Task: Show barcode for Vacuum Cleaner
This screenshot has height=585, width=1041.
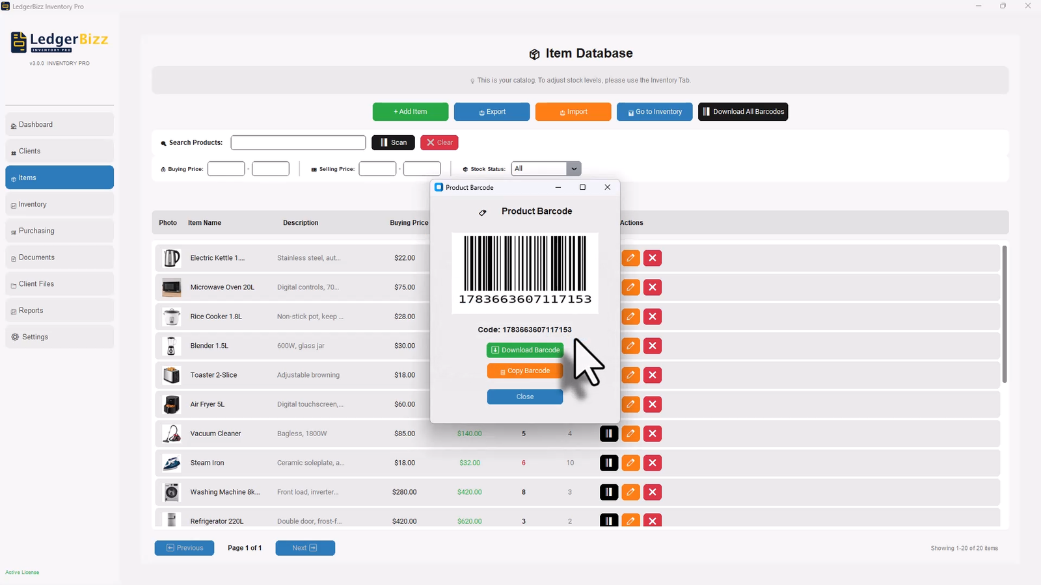Action: click(609, 434)
